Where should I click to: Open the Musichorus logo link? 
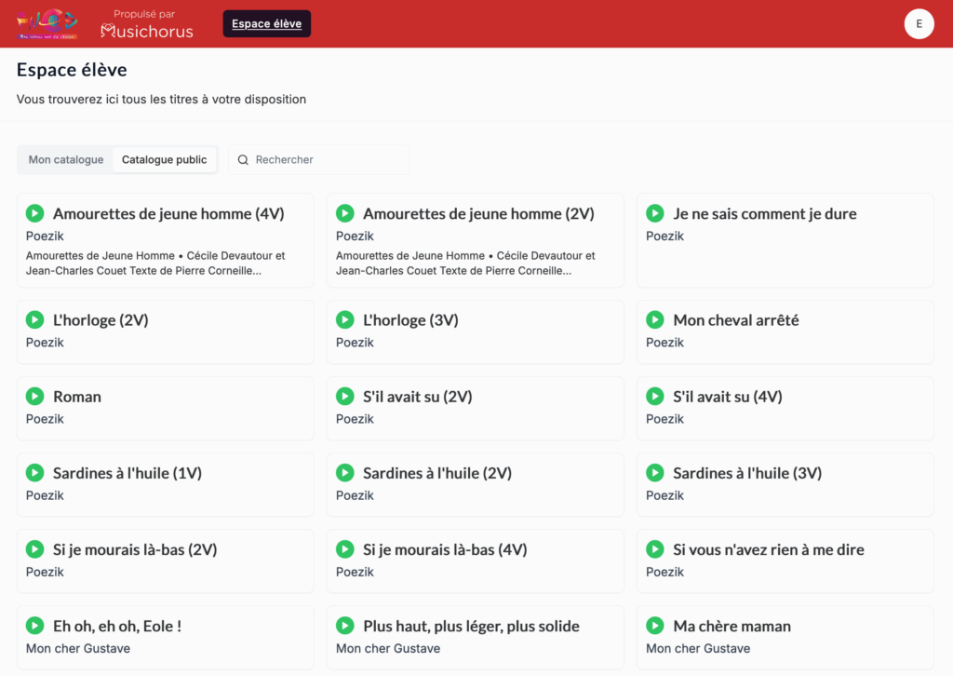click(147, 31)
